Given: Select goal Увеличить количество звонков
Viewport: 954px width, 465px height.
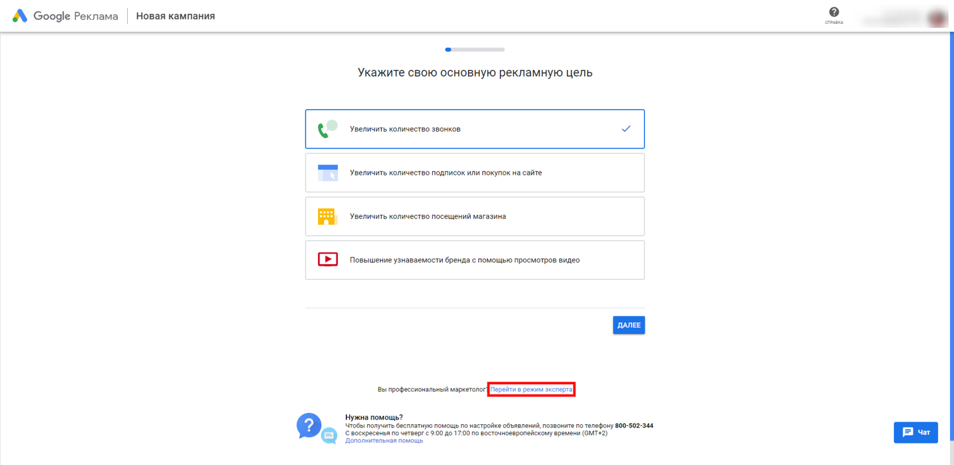Looking at the screenshot, I should [x=475, y=129].
